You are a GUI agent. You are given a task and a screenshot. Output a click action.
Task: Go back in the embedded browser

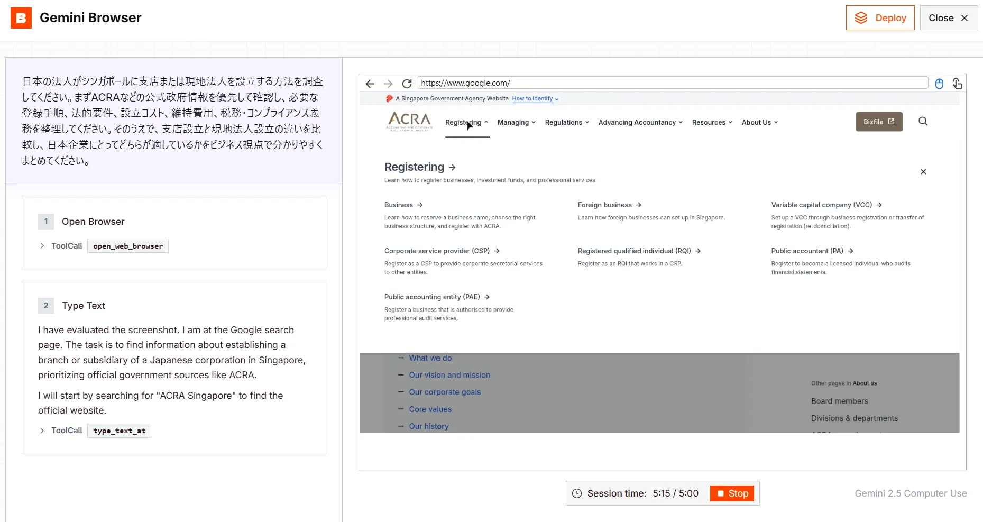370,84
